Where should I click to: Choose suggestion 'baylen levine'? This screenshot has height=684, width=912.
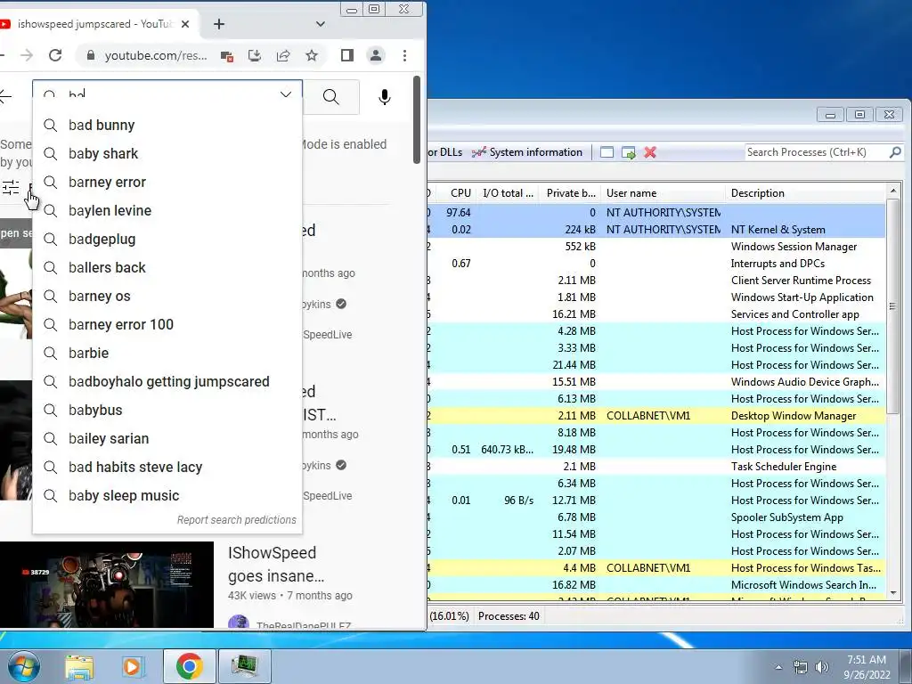[x=167, y=210]
